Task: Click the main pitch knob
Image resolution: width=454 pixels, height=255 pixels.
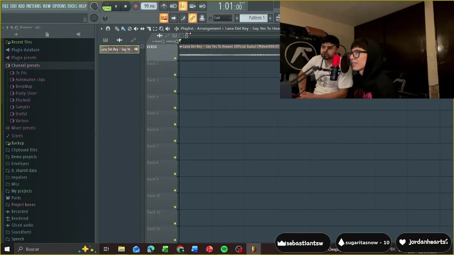Action: click(94, 18)
